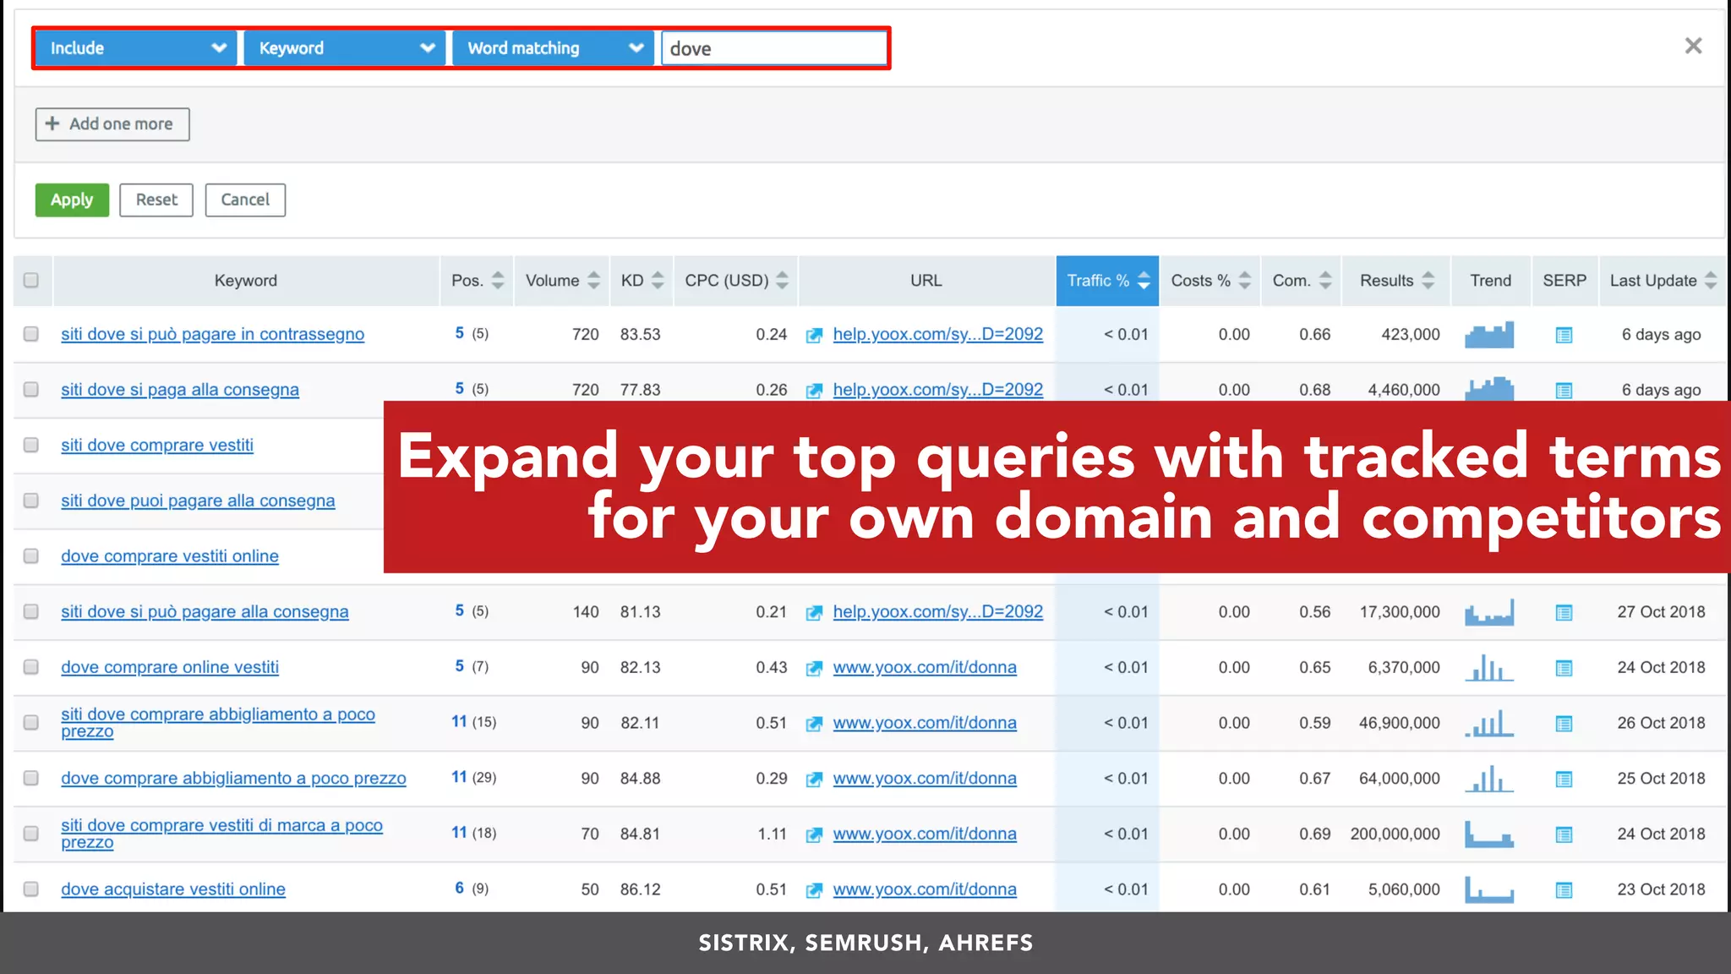
Task: Click the Keyword column header
Action: (x=246, y=280)
